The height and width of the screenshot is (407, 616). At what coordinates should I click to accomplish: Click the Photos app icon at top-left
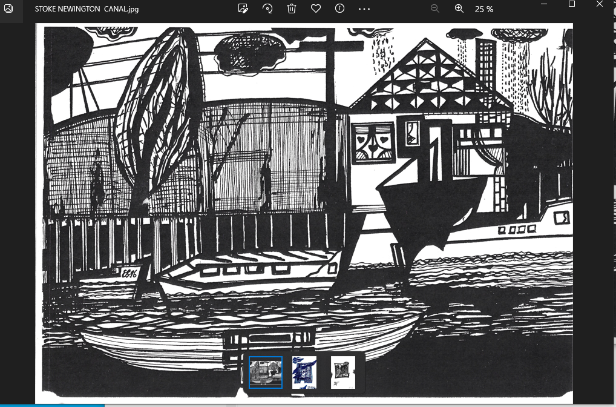(x=8, y=8)
